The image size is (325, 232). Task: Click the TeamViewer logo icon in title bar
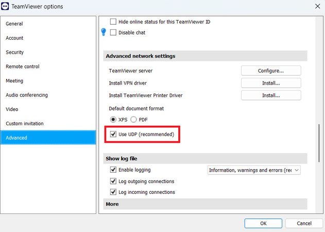pyautogui.click(x=5, y=6)
